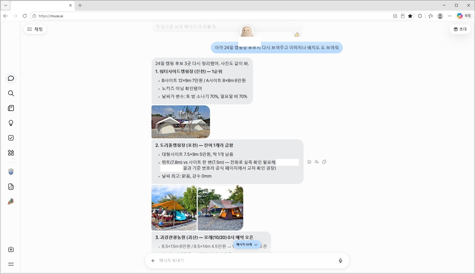Expand the 메시지 10개 jump-down pill
Viewport: 475px width, 274px height.
point(247,245)
